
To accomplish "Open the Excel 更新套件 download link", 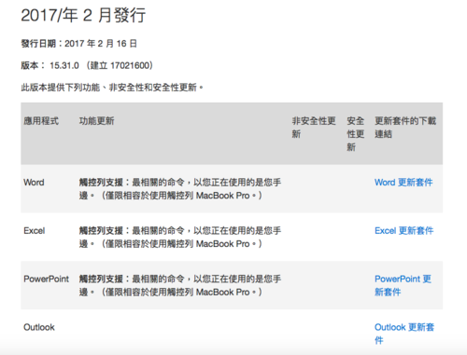I will (403, 231).
